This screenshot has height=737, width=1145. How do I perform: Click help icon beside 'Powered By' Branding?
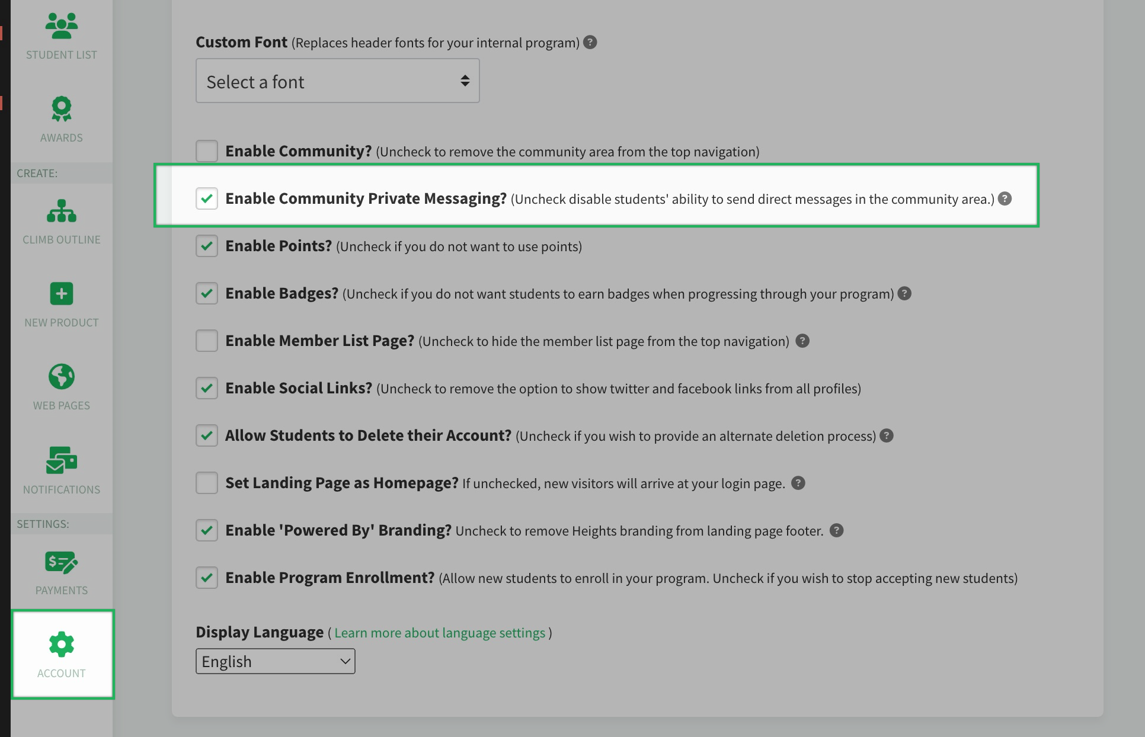pyautogui.click(x=836, y=530)
